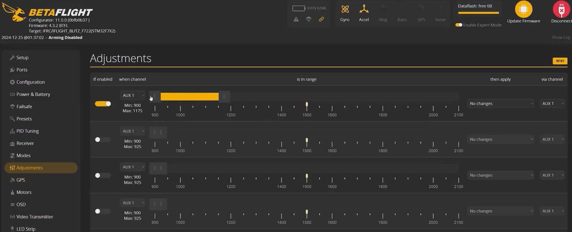Image resolution: width=572 pixels, height=232 pixels.
Task: Click the Show Log link
Action: 561,37
